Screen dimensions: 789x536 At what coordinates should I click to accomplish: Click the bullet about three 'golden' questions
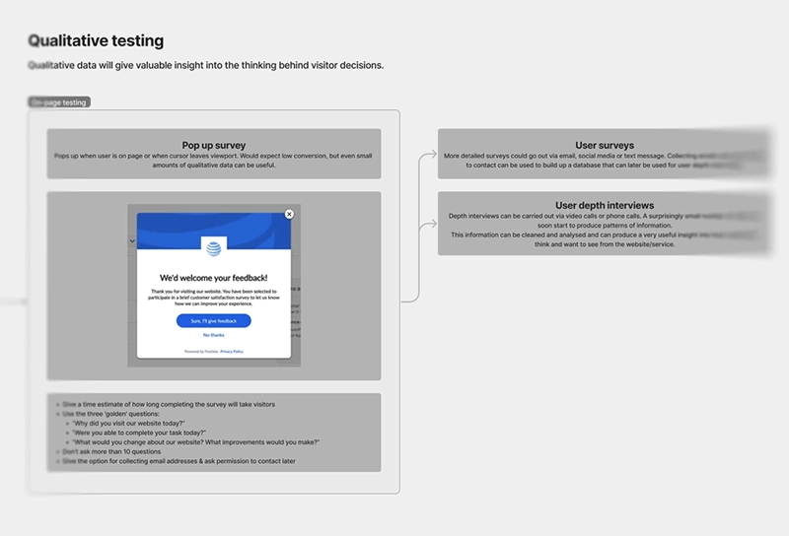(110, 414)
